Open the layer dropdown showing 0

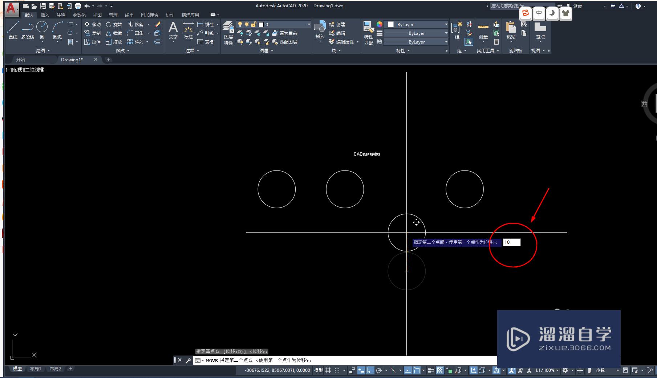click(273, 24)
